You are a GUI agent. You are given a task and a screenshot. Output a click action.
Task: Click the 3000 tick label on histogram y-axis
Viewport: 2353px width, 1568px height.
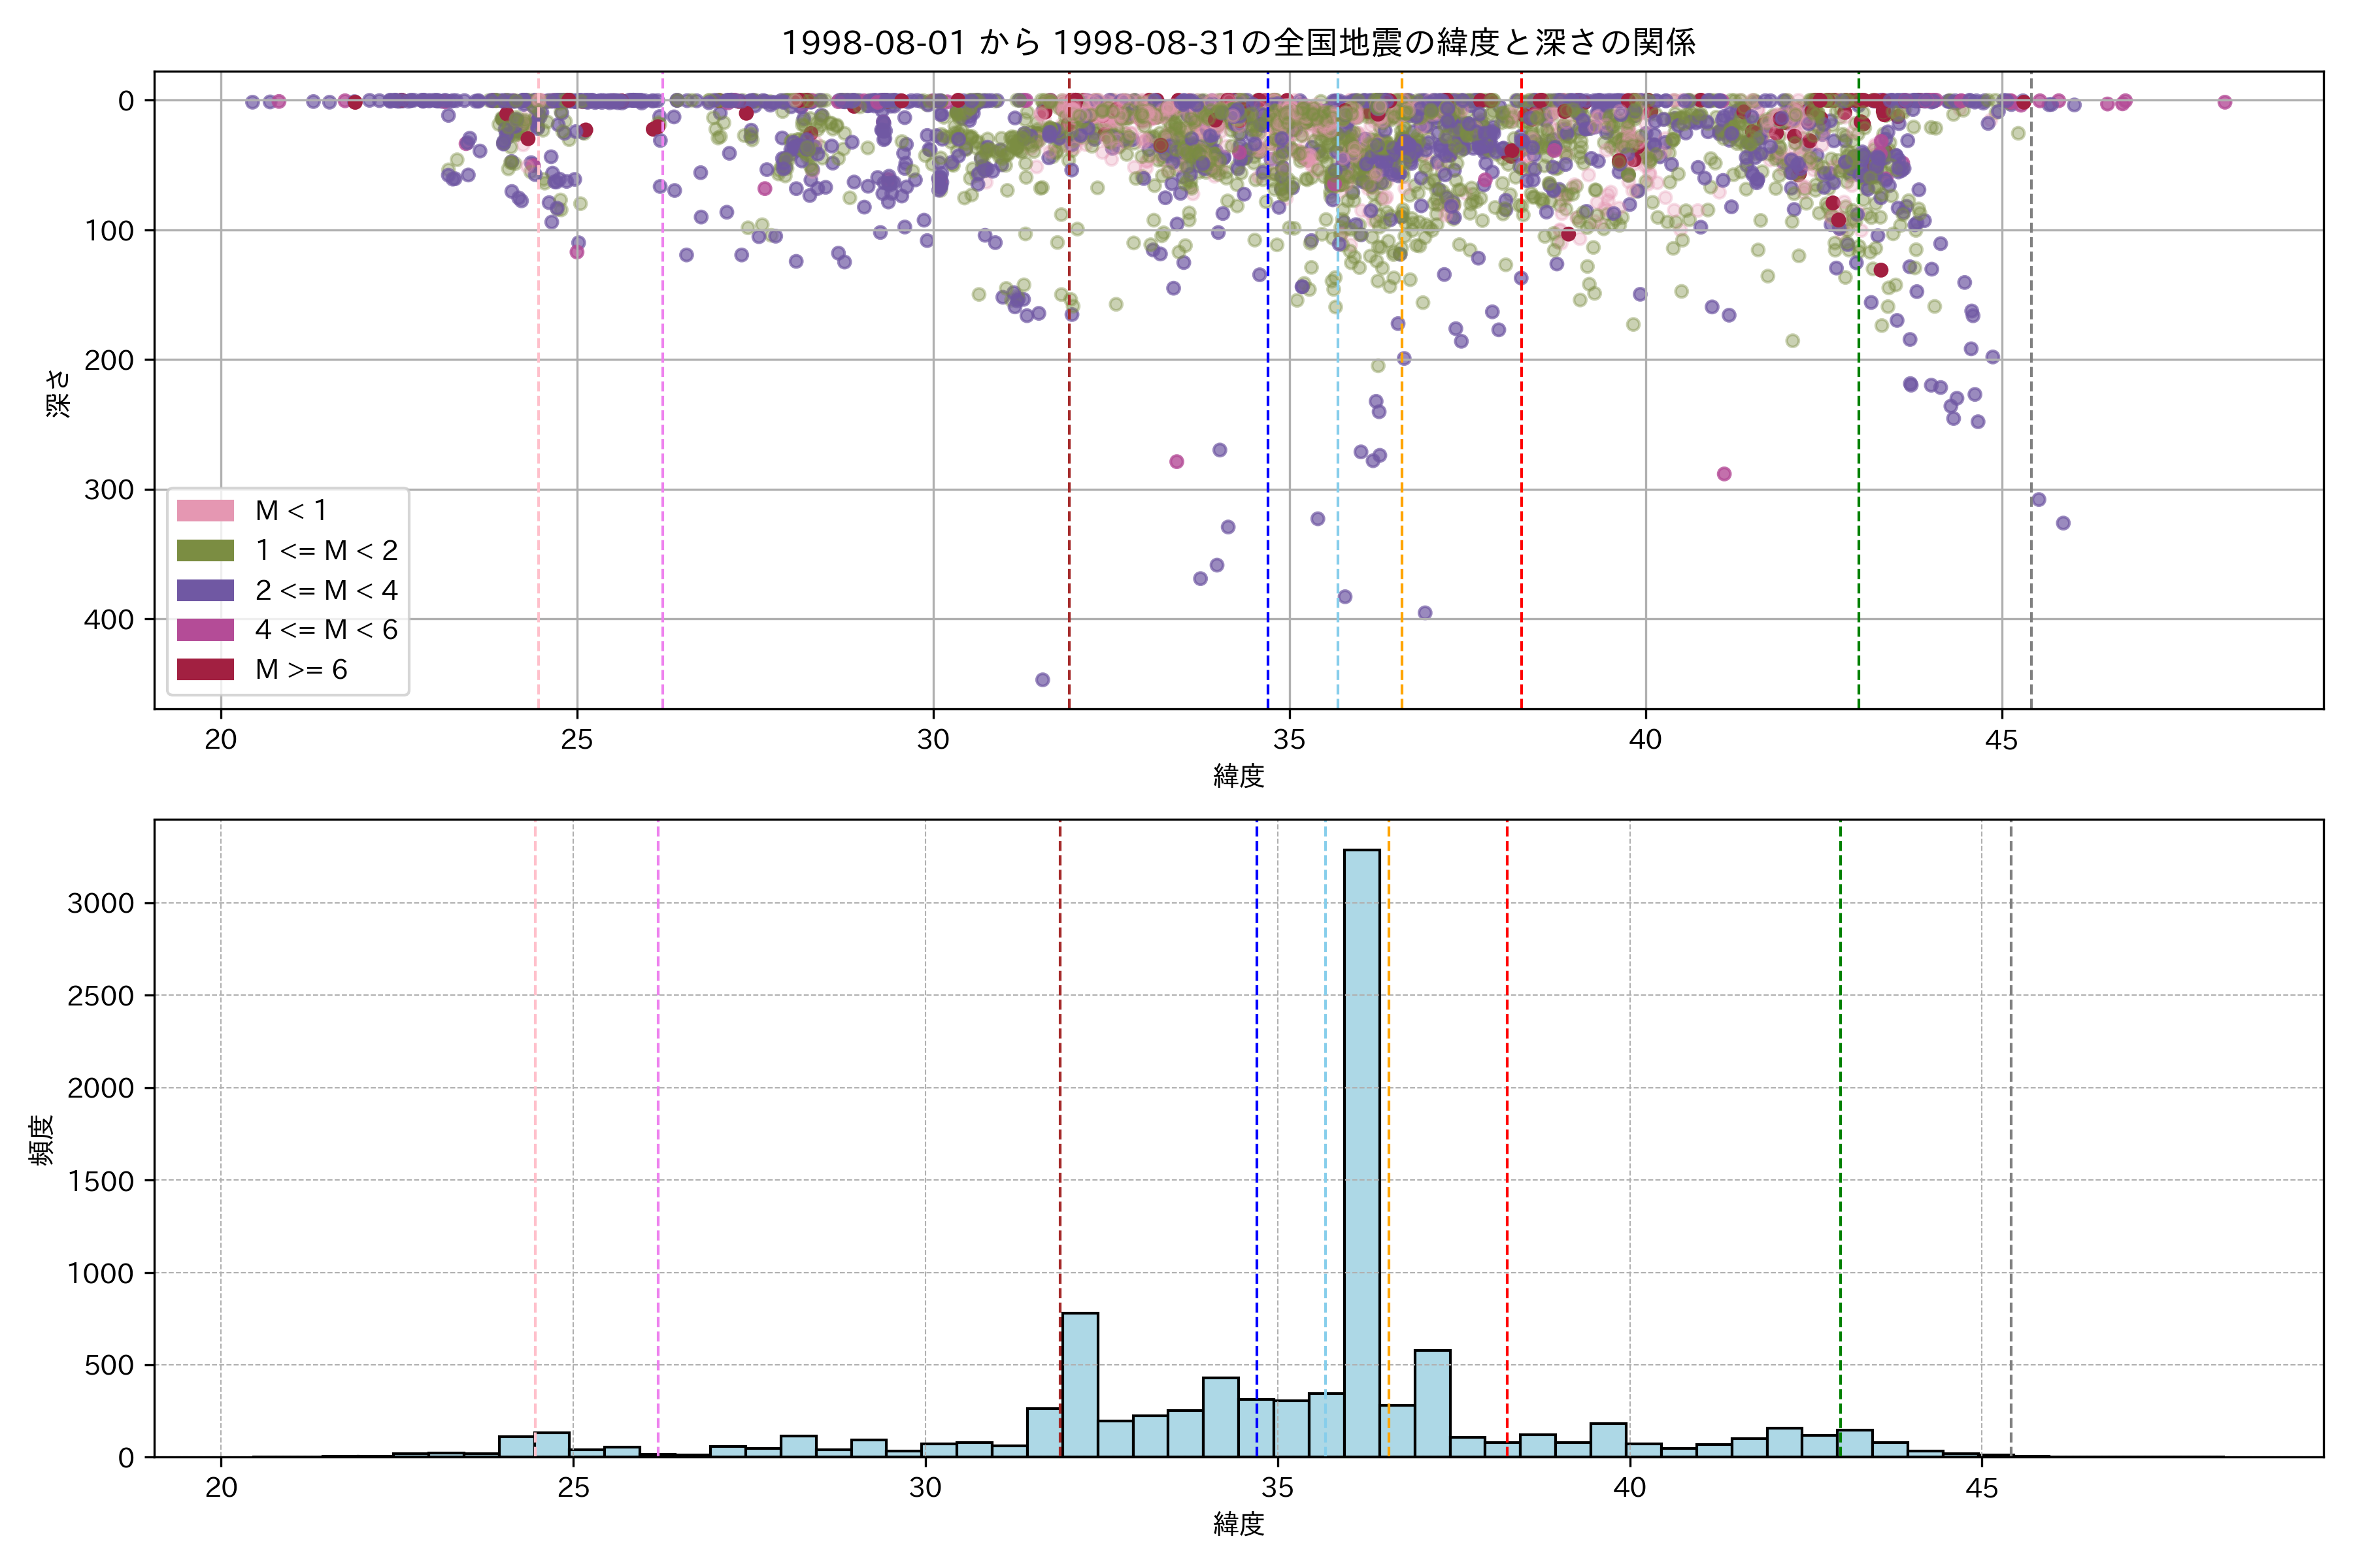pos(100,904)
